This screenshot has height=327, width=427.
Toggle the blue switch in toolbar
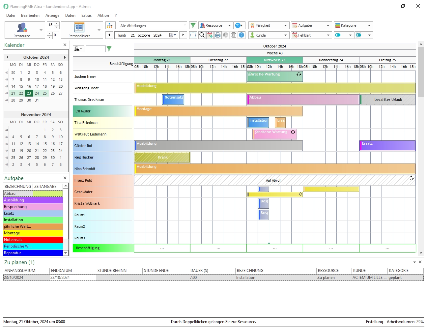(338, 35)
